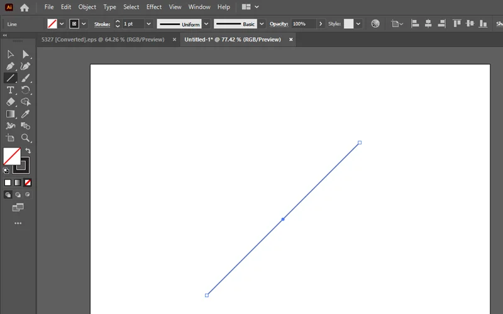Choose the Type tool

click(x=11, y=90)
